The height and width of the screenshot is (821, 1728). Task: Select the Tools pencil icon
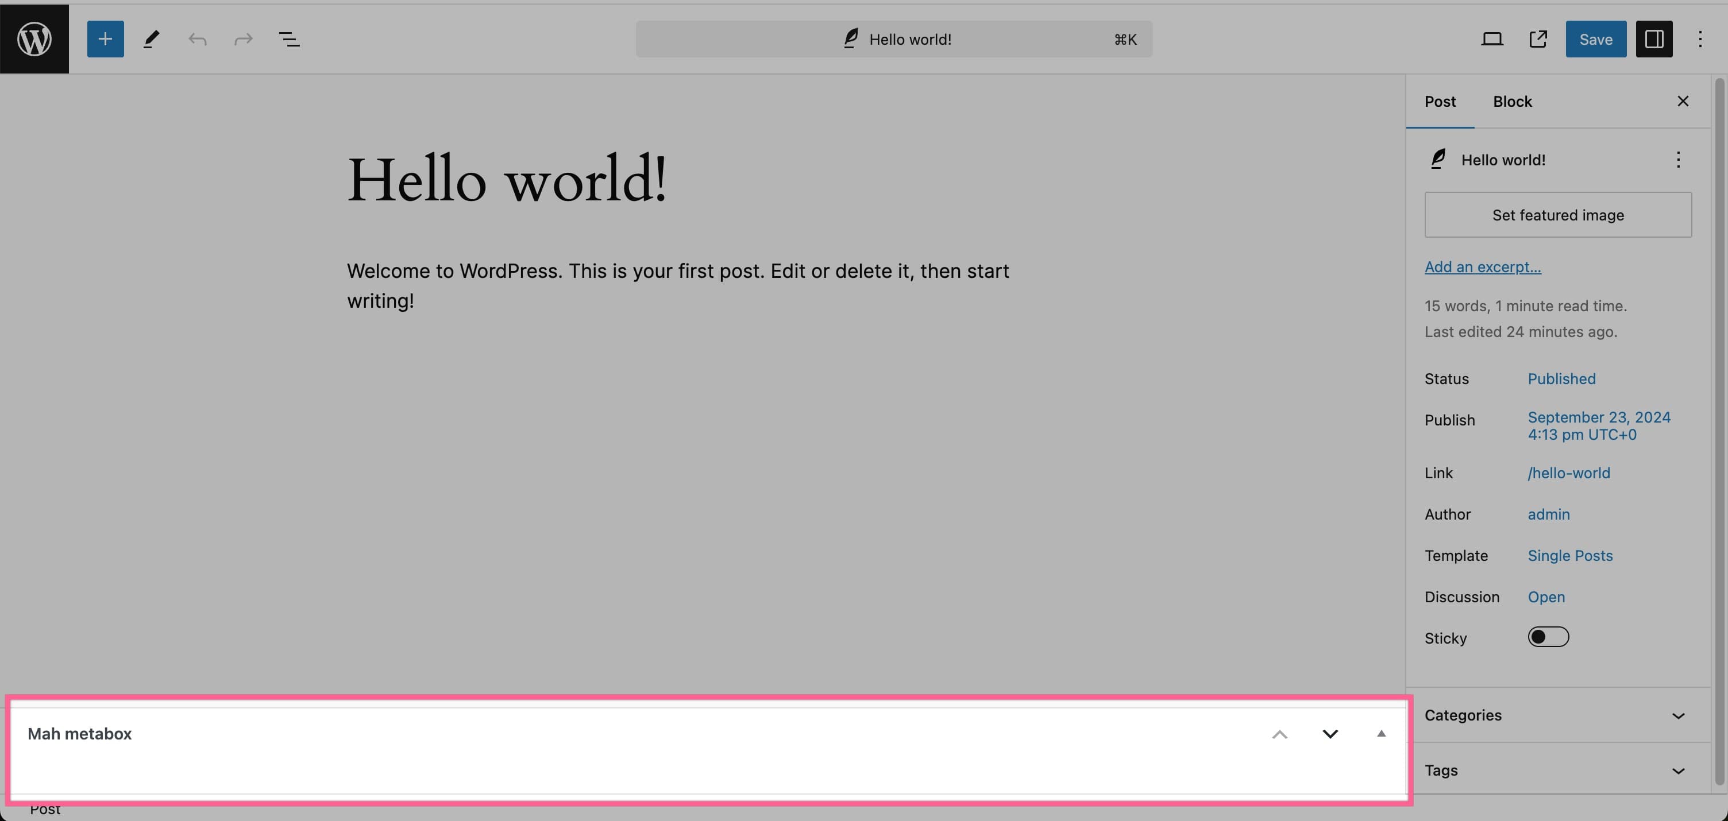point(152,39)
